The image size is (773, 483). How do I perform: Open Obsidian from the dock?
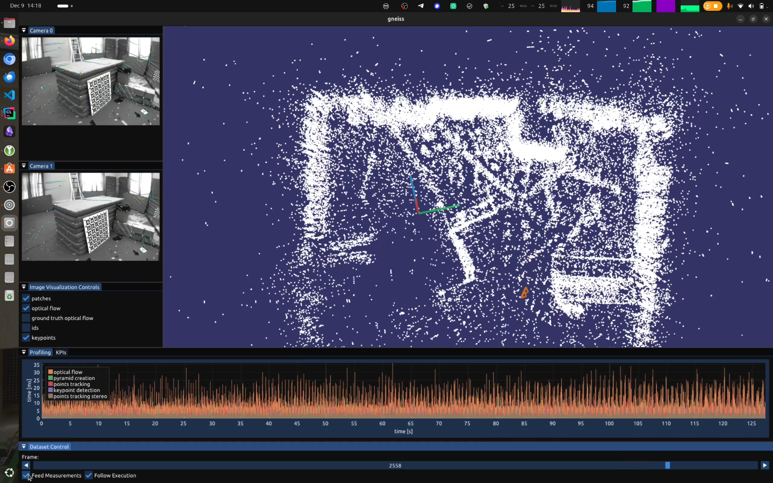pyautogui.click(x=9, y=132)
